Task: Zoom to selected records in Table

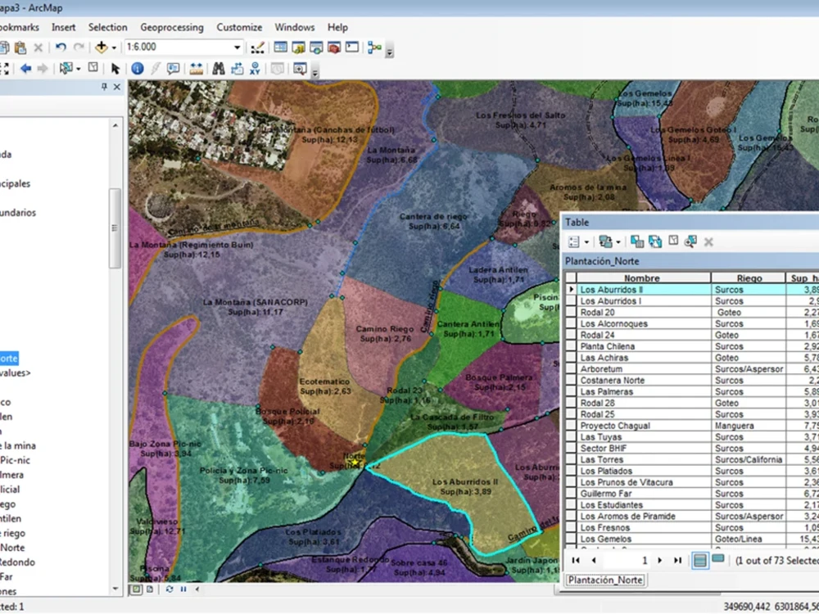Action: pyautogui.click(x=690, y=242)
